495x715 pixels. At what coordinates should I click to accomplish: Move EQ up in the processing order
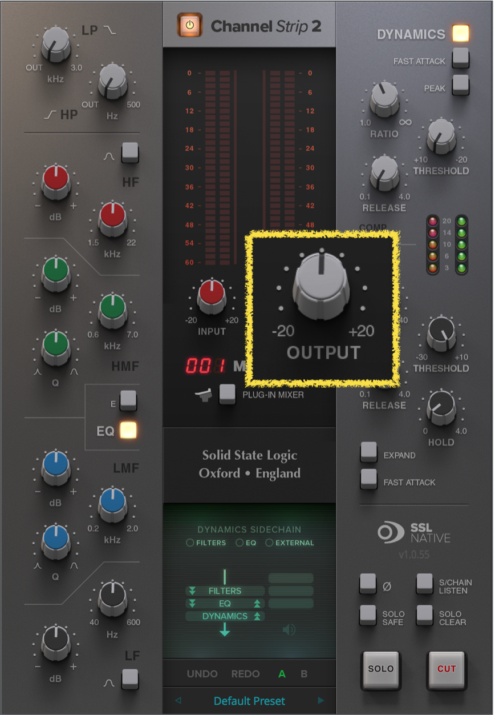(x=257, y=604)
